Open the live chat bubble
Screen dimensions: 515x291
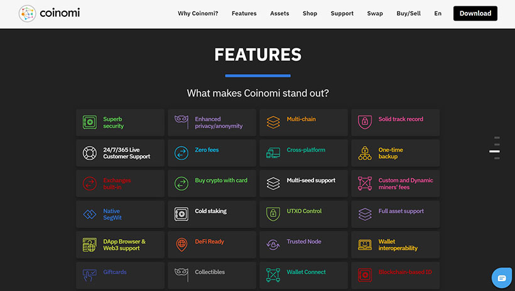[x=502, y=278]
